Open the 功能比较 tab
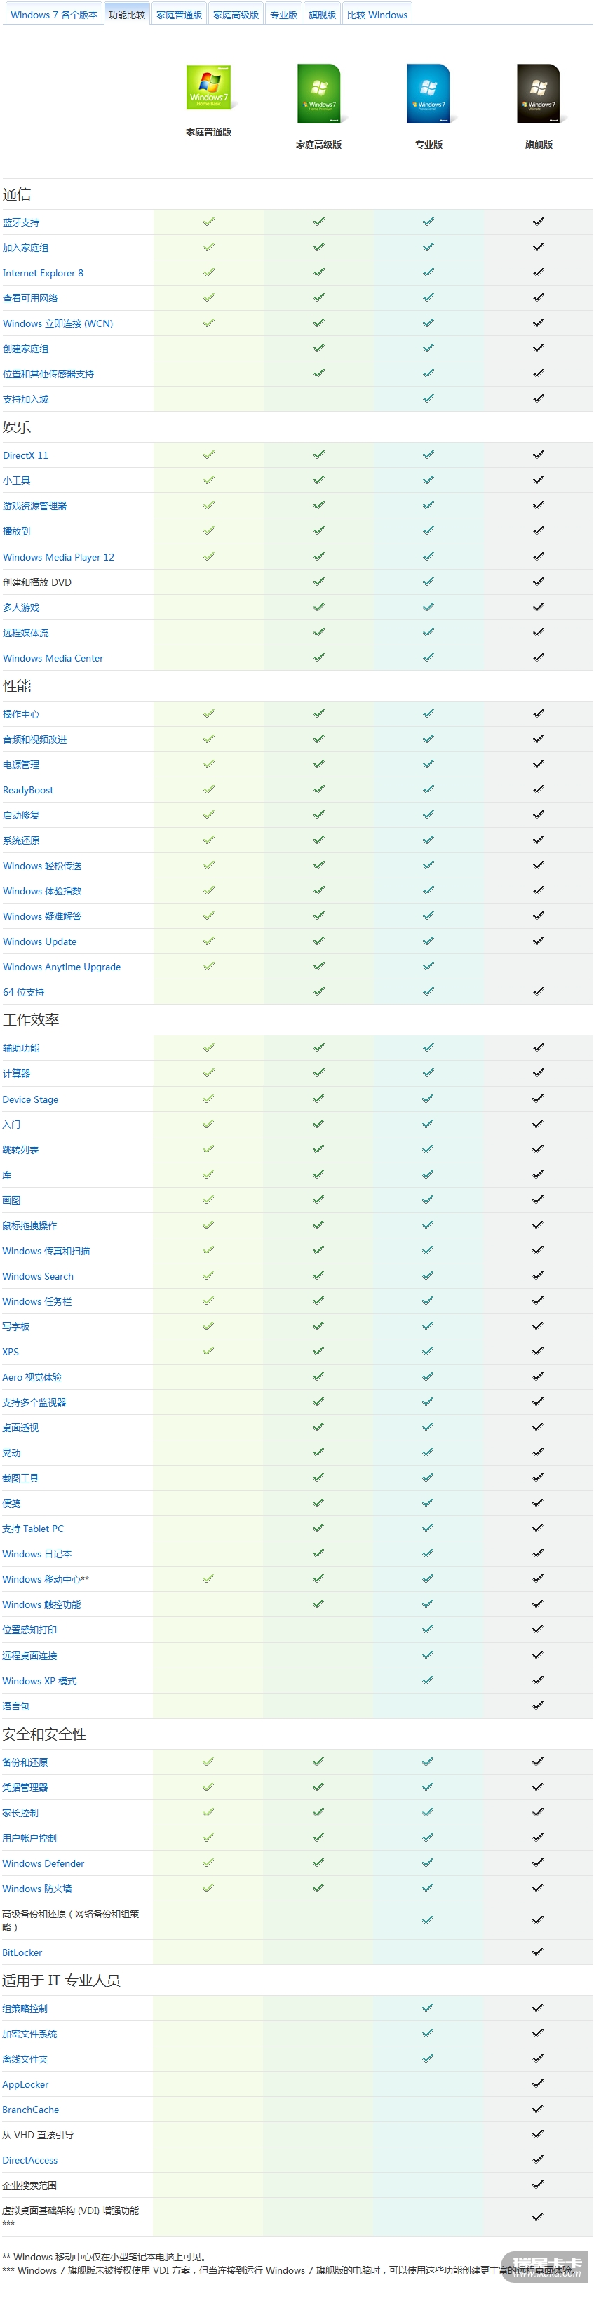The image size is (594, 2306). tap(127, 15)
